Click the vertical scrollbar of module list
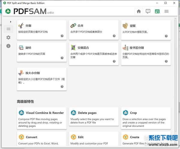 pyautogui.click(x=175, y=76)
